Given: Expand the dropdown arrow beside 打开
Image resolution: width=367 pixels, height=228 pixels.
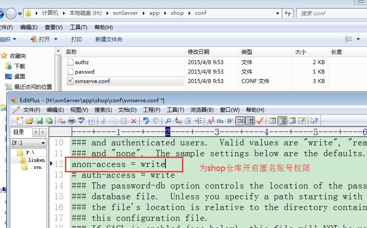Looking at the screenshot, I should pos(56,39).
